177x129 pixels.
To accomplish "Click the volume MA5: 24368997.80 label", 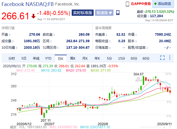I will [64, 127].
